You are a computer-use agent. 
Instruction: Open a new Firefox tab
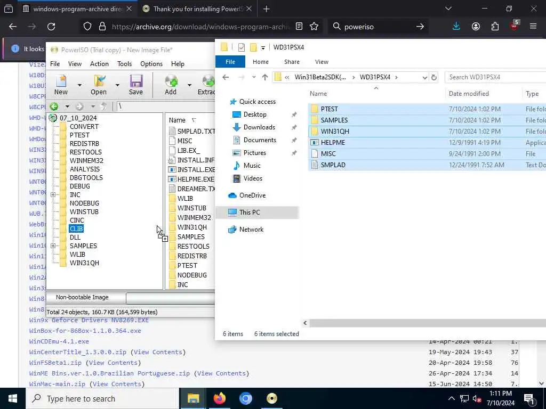click(x=267, y=9)
